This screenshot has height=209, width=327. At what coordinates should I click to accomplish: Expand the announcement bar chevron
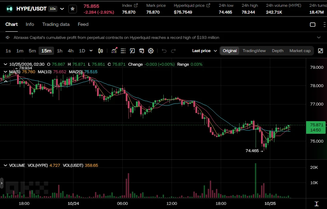(319, 37)
